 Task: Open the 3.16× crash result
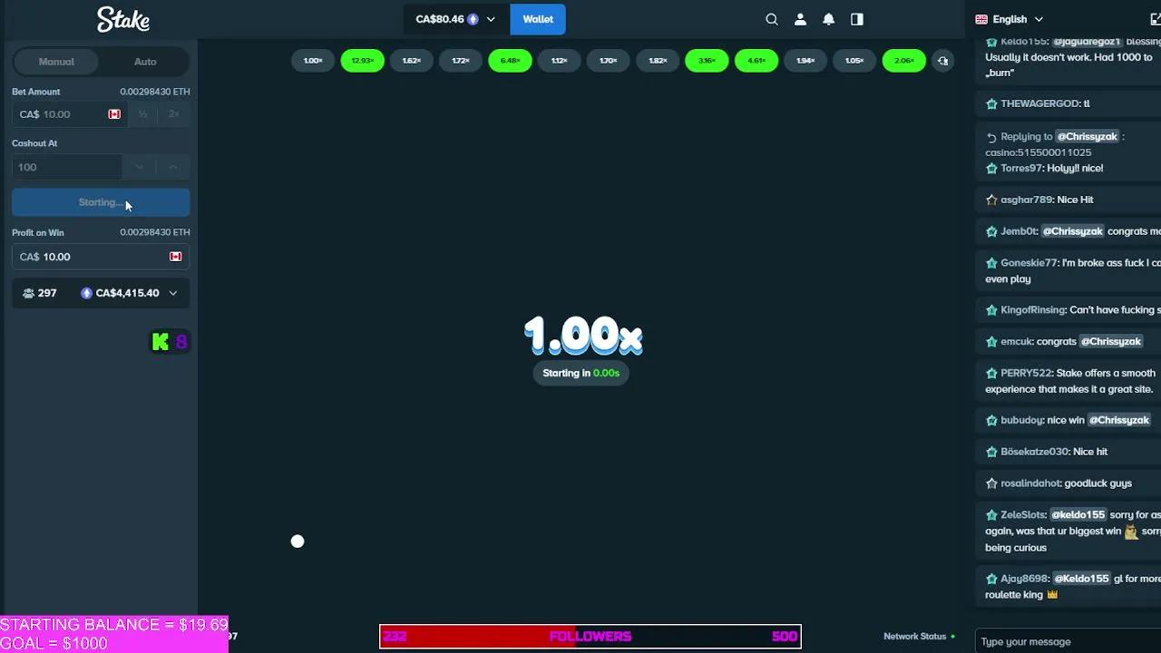click(707, 61)
